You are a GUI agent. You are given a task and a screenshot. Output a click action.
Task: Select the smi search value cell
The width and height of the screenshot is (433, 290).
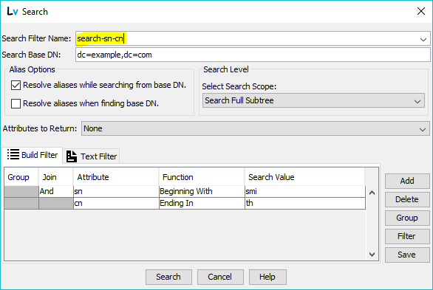(x=305, y=191)
